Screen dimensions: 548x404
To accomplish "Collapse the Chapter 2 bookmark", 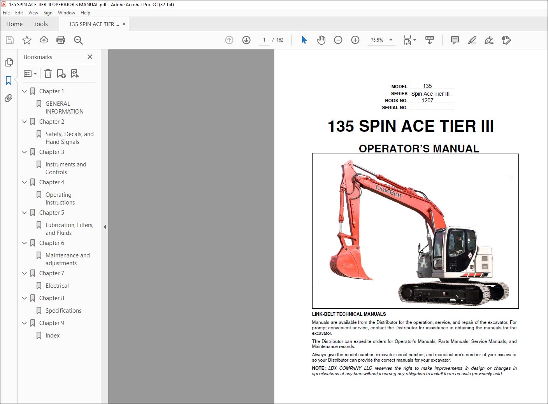I will (25, 122).
